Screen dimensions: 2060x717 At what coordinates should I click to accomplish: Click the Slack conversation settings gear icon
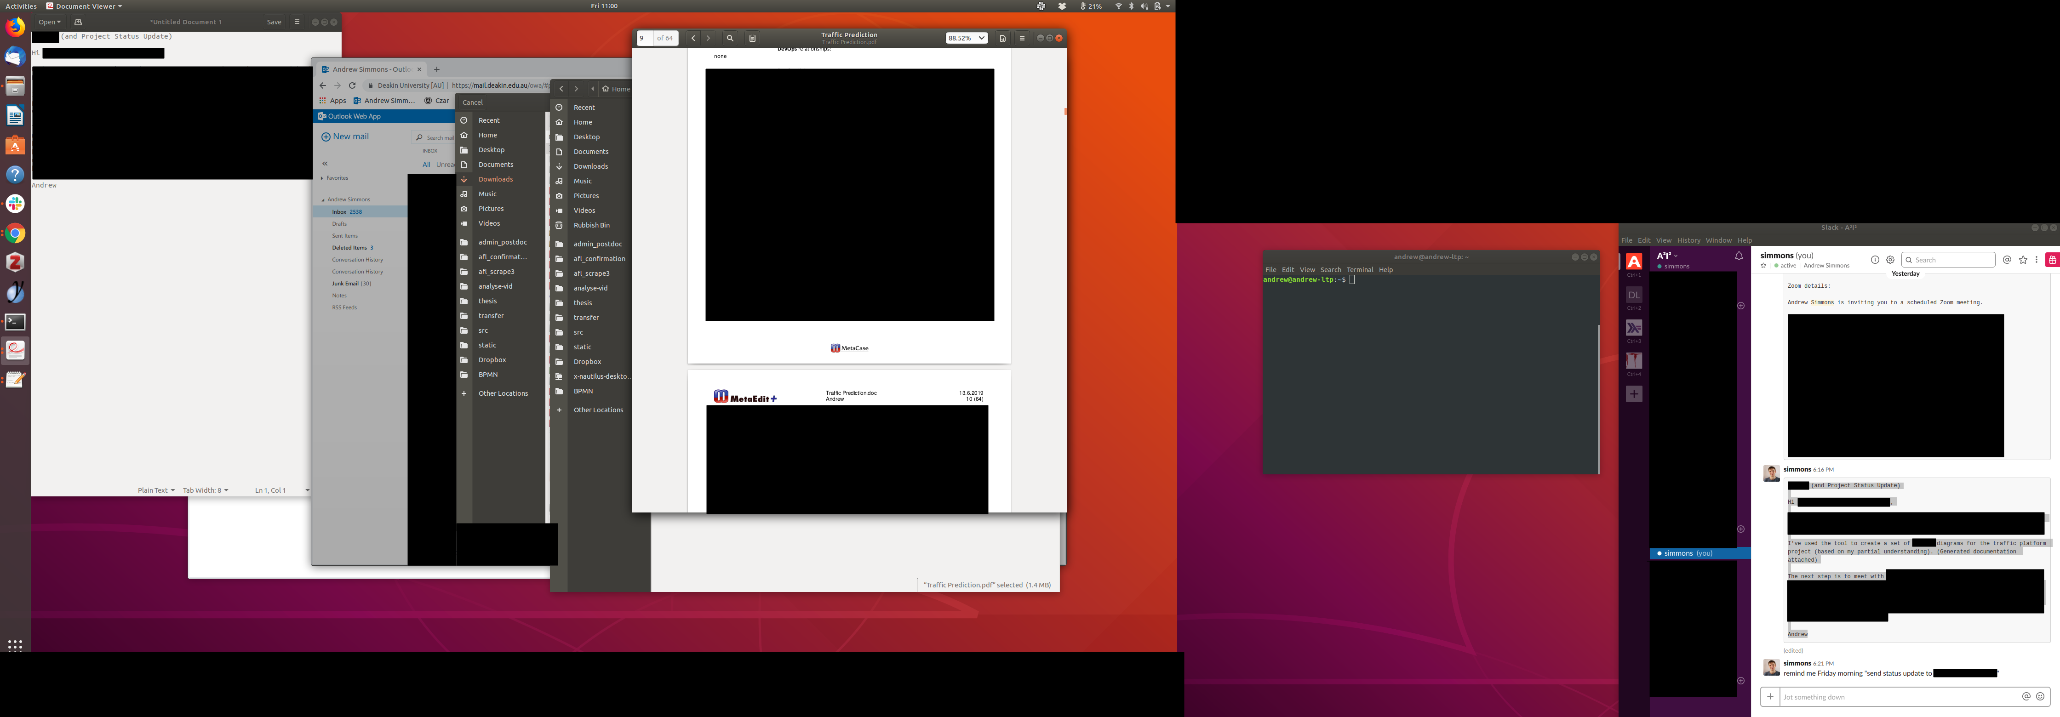(x=1890, y=260)
